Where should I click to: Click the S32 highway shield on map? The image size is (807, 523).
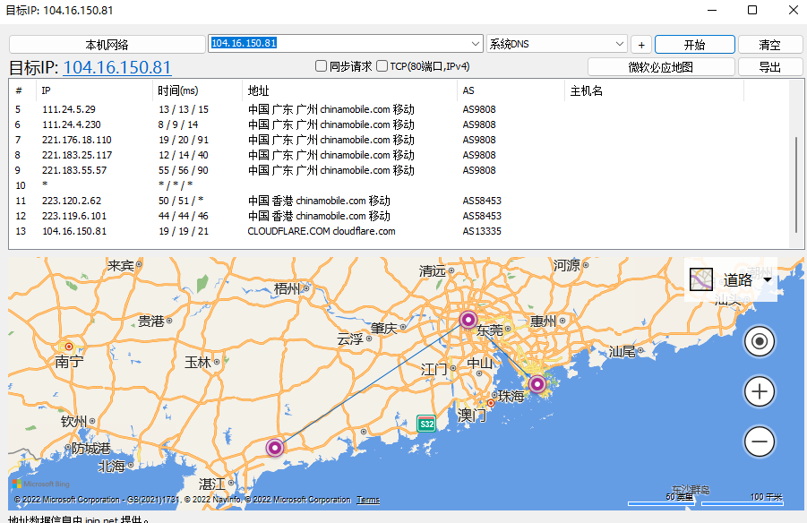426,424
